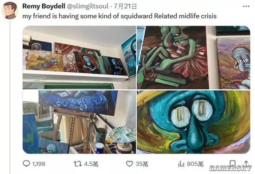Open bottom-right close-up Squidward face painting
255x174 pixels.
(x=193, y=122)
